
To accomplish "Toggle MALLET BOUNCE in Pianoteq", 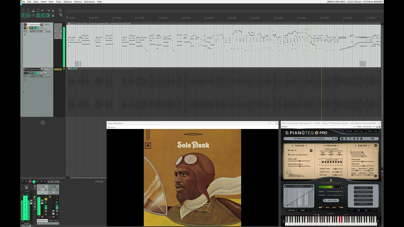I will click(363, 192).
